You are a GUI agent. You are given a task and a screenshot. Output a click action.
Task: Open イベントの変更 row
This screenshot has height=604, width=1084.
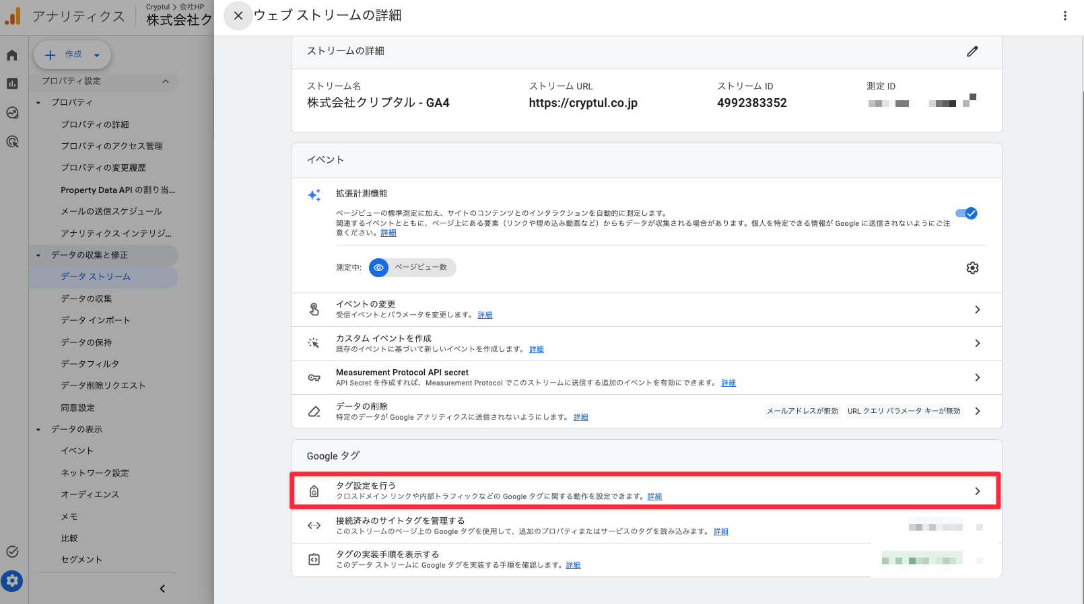click(646, 309)
